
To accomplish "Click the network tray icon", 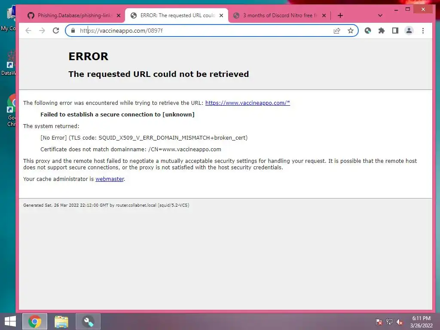I will [389, 322].
